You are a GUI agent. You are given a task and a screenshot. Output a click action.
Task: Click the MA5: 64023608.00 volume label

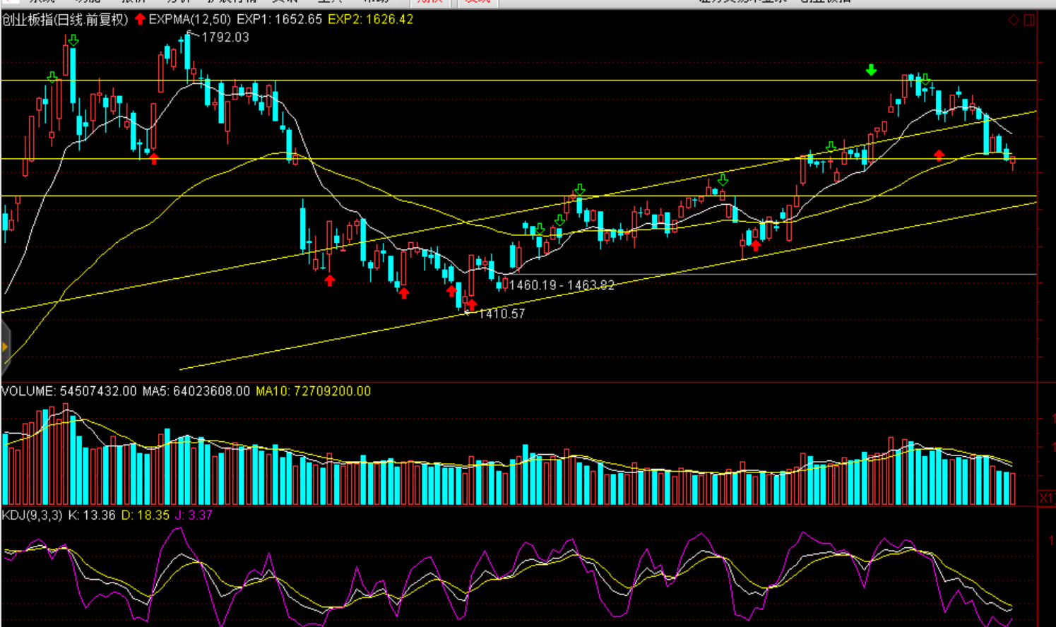click(x=196, y=391)
